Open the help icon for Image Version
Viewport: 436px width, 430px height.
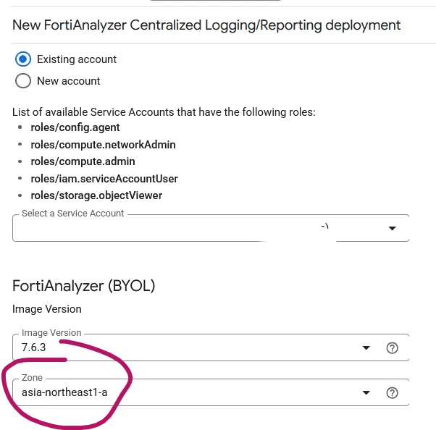[392, 347]
